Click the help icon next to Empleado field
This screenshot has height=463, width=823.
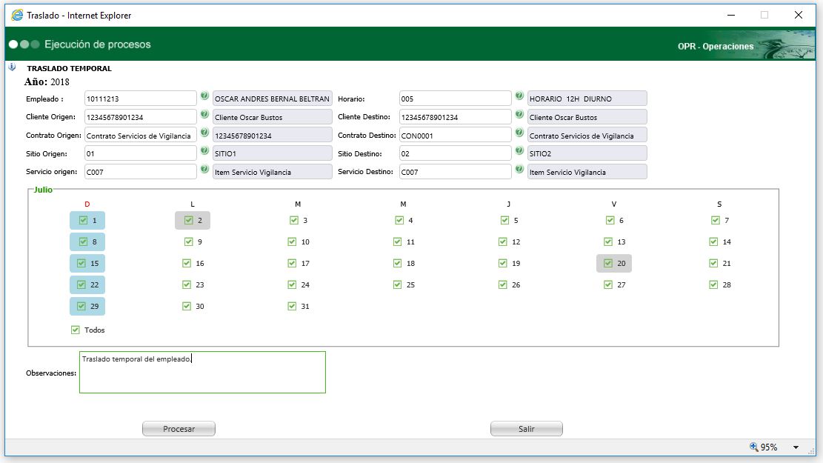204,96
